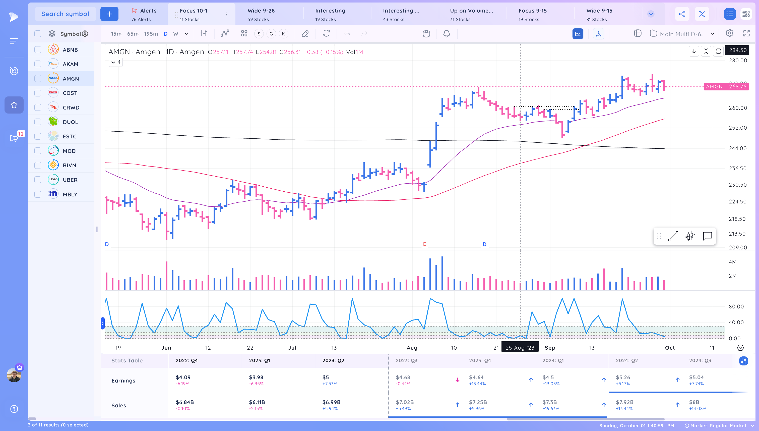Click the K circle toolbar button

pyautogui.click(x=283, y=34)
